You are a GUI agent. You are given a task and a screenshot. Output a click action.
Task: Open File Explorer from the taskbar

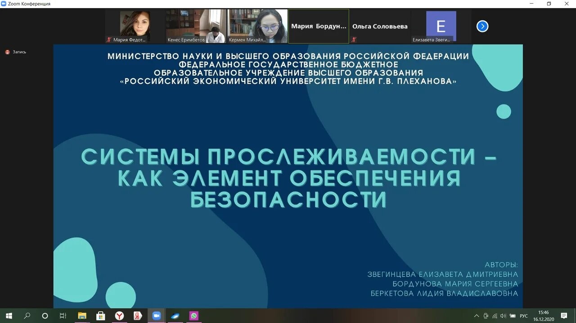(82, 316)
